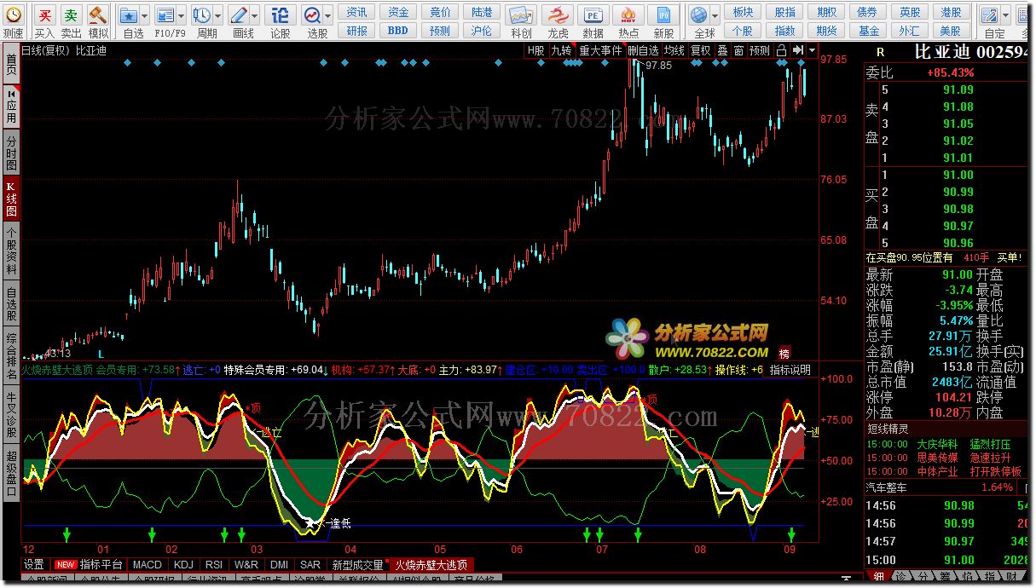Open the 热点 hot topics icon
1036x588 pixels.
click(x=628, y=15)
